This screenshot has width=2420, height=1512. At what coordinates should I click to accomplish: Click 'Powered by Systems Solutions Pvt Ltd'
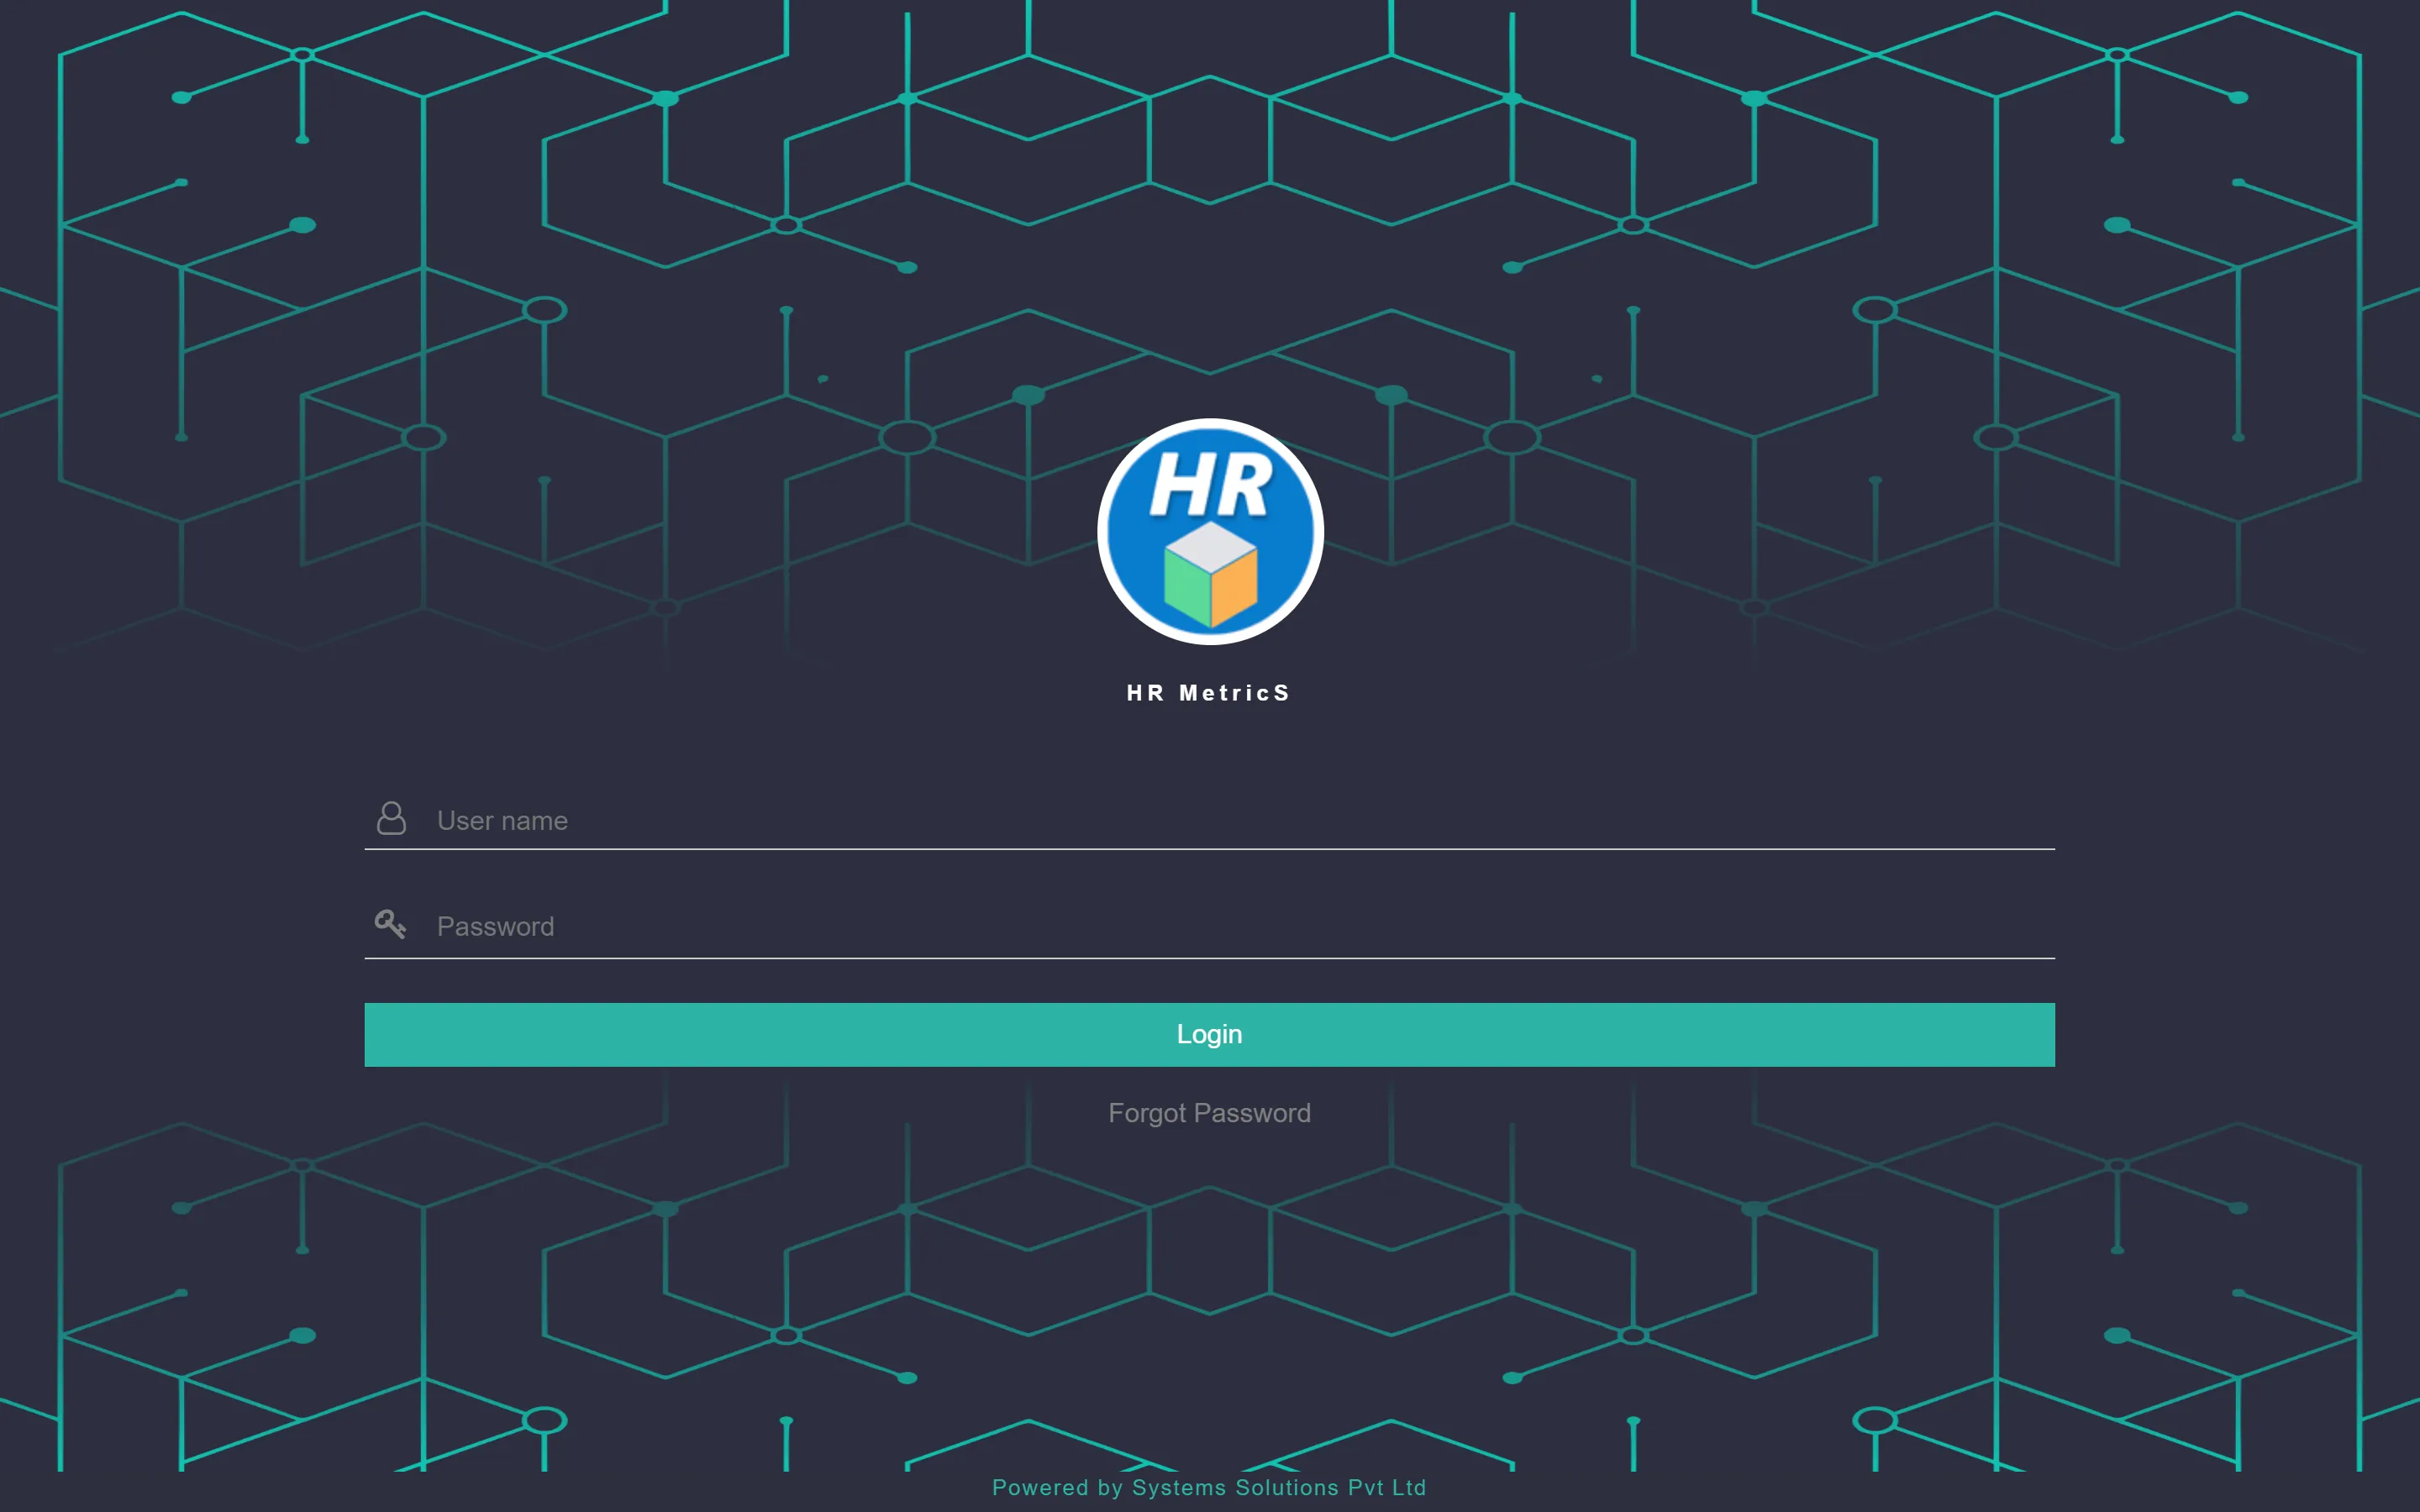1209,1486
